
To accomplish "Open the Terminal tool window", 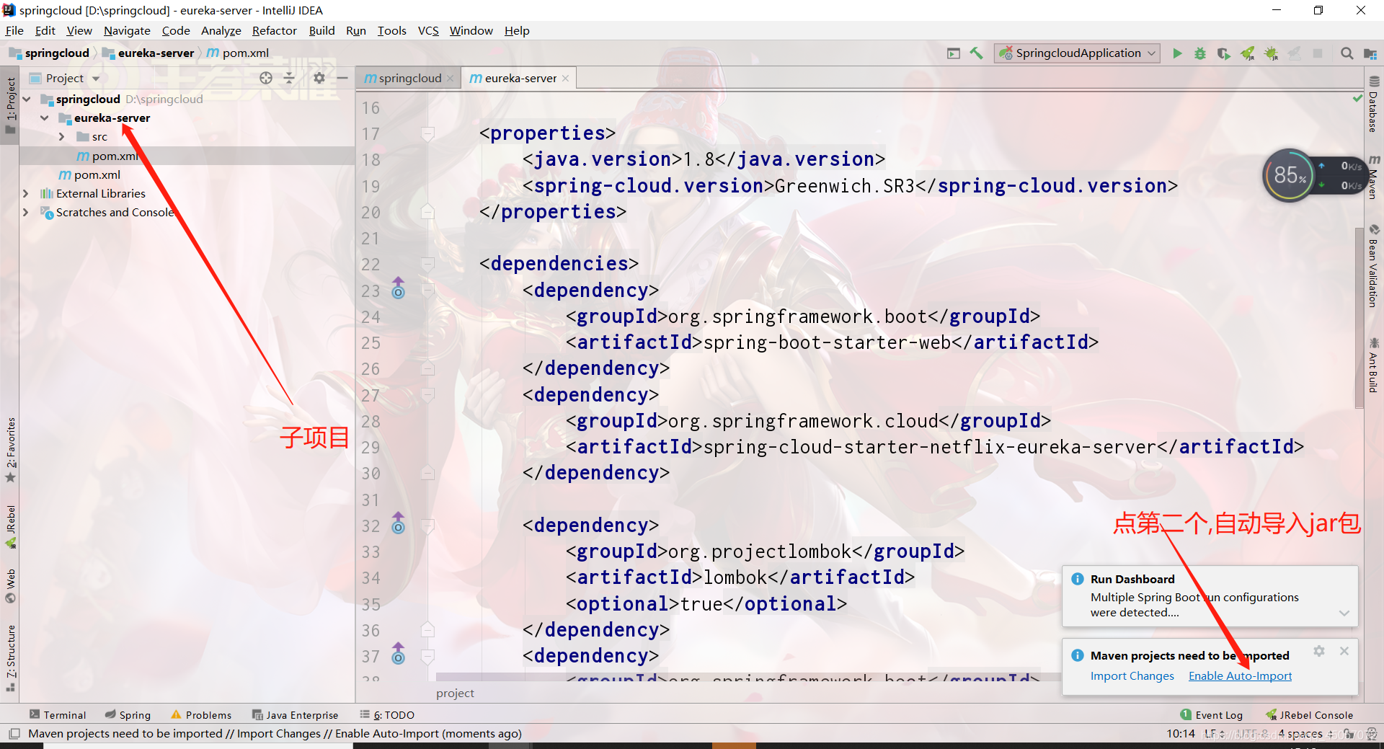I will 58,715.
